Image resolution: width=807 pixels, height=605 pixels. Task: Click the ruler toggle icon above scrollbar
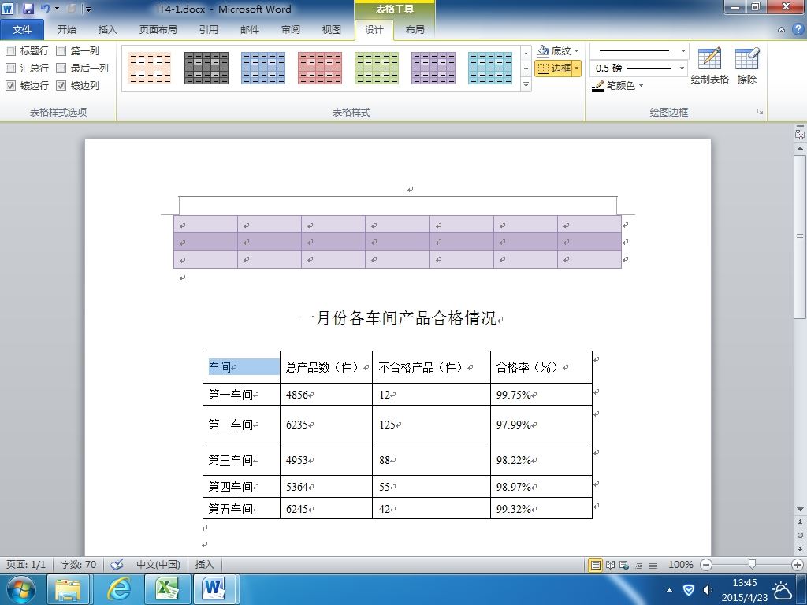pyautogui.click(x=800, y=134)
